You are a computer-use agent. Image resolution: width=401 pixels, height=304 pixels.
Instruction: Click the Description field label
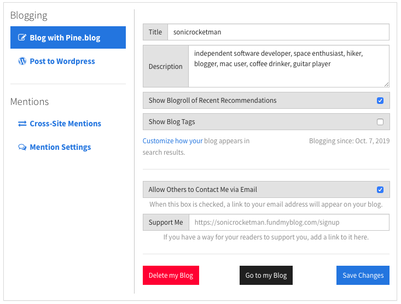tap(166, 67)
